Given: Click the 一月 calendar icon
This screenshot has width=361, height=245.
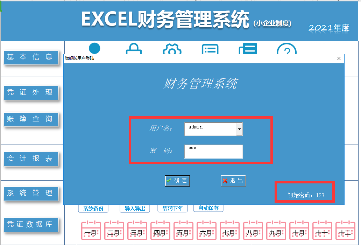Looking at the screenshot, I should point(91,231).
